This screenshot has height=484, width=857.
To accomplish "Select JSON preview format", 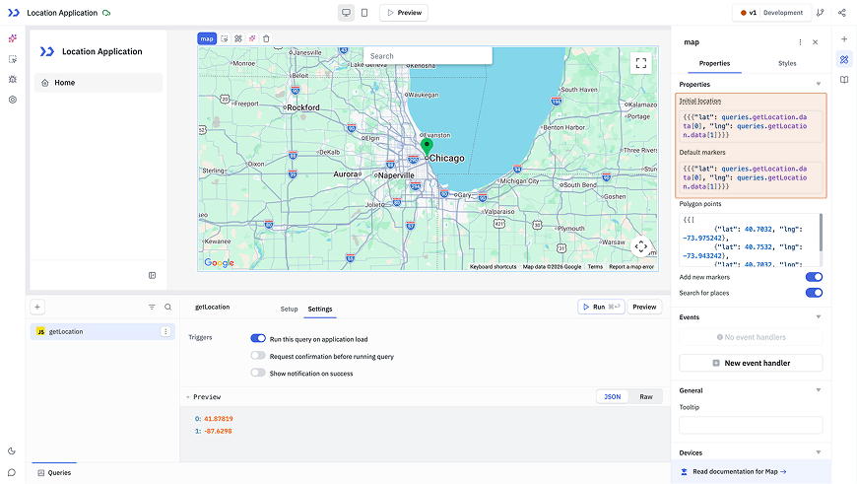I will tap(612, 397).
